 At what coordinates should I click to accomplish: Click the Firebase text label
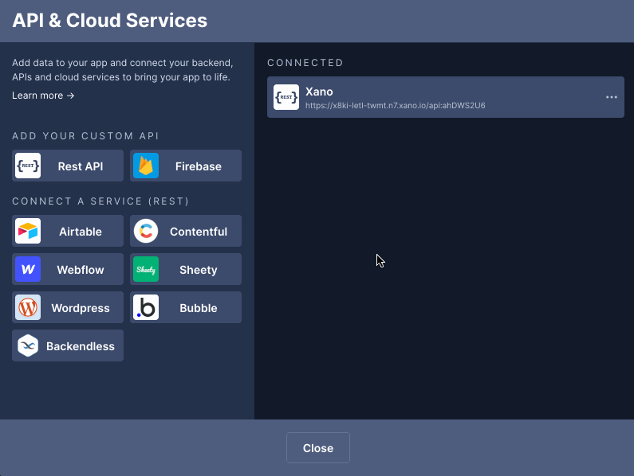[198, 166]
